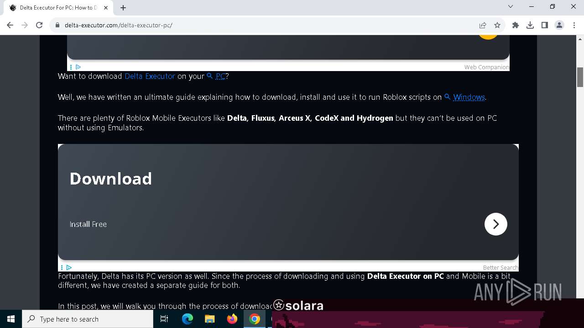Open a new tab with plus button
Screen dimensions: 584x328
pyautogui.click(x=123, y=7)
